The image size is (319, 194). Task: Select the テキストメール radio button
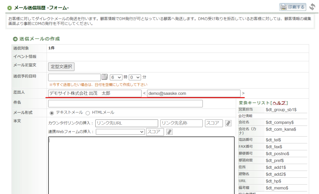[52, 113]
